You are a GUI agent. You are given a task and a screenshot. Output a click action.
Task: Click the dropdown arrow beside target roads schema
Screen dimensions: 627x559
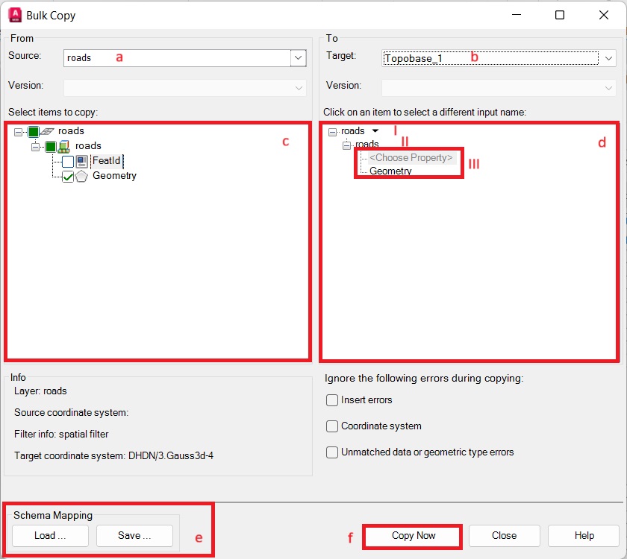click(375, 131)
